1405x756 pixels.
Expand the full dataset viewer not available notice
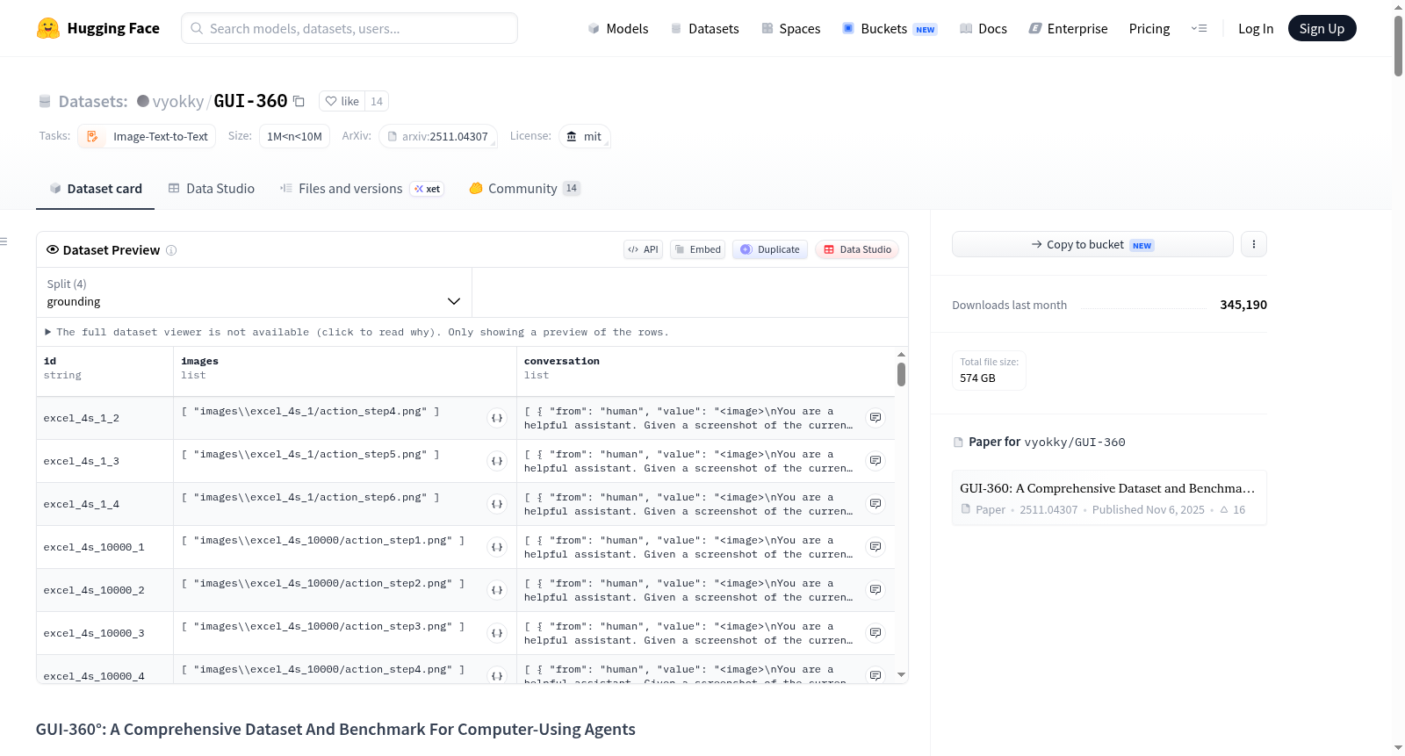pyautogui.click(x=357, y=332)
